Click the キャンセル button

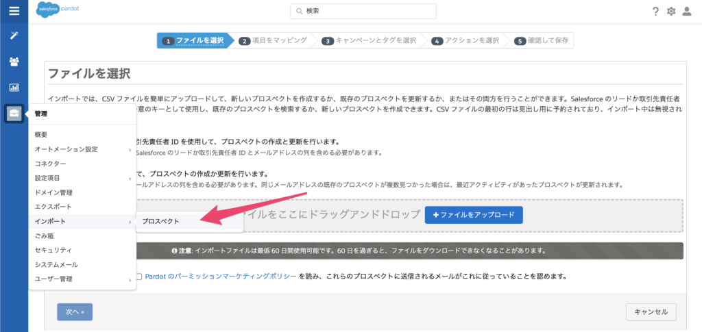[651, 312]
